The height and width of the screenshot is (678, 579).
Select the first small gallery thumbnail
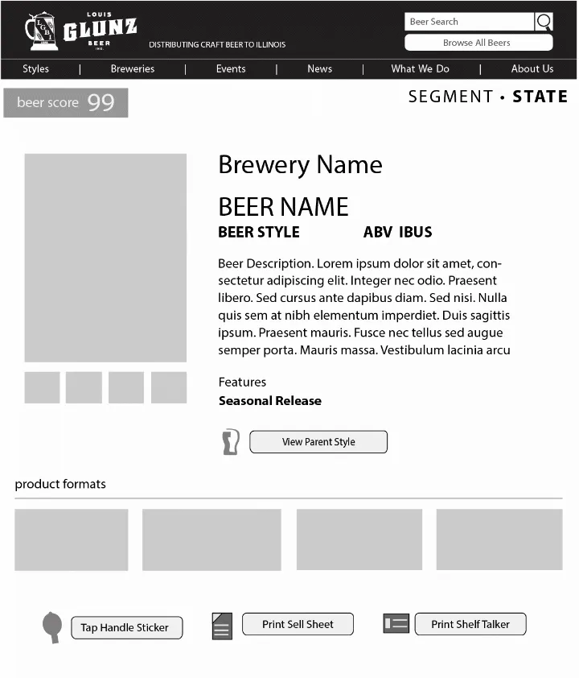pyautogui.click(x=41, y=387)
